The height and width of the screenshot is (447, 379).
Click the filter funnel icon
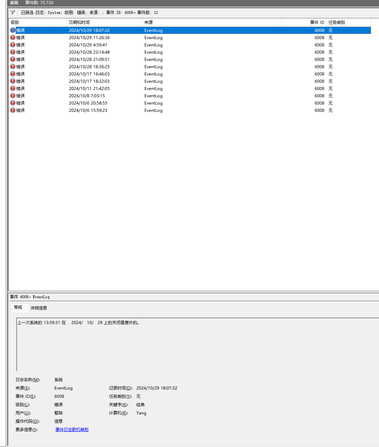pos(12,12)
